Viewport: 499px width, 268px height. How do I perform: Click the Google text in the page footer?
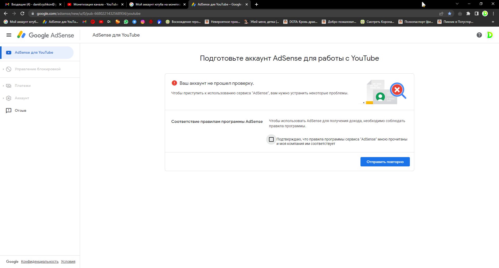(12, 262)
